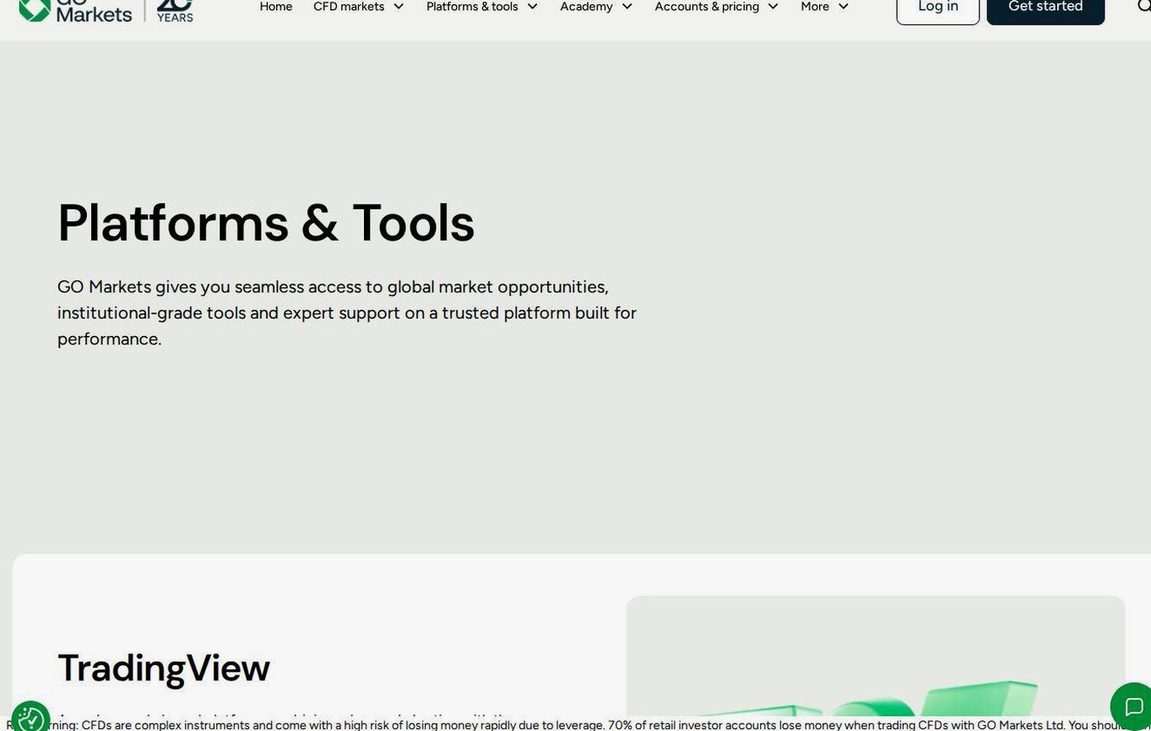
Task: Click the GO Markets logo
Action: tap(106, 10)
